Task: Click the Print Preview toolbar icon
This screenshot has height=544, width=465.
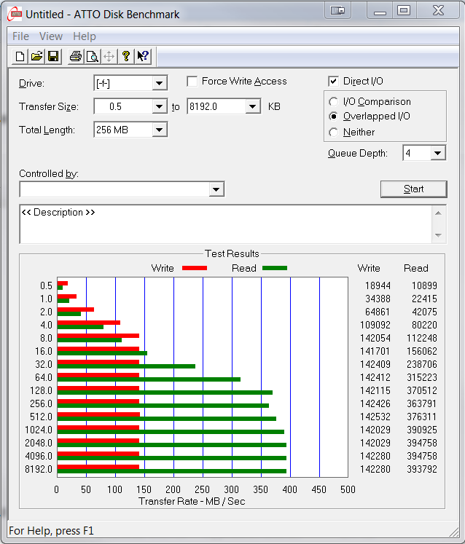Action: (92, 57)
